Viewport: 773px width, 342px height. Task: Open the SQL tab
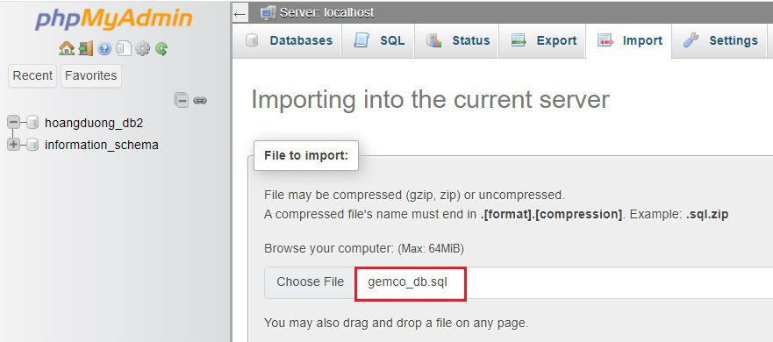[379, 40]
